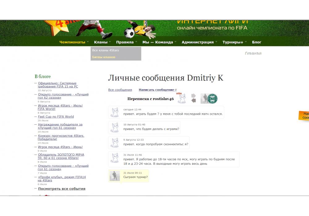
Task: Click cat avatar on 10 August message
Action: 115,127
